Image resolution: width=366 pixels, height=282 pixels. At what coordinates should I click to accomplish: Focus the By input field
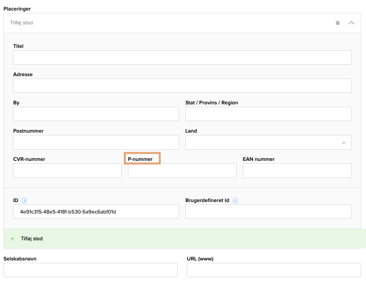(96, 114)
